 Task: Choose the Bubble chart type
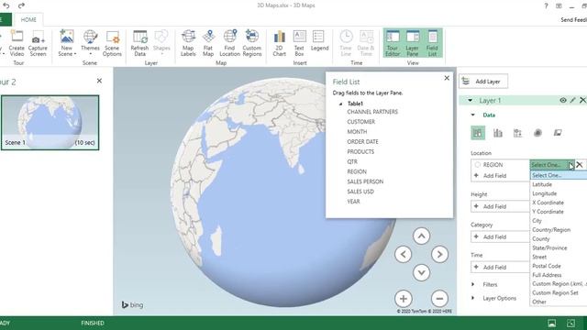(517, 133)
